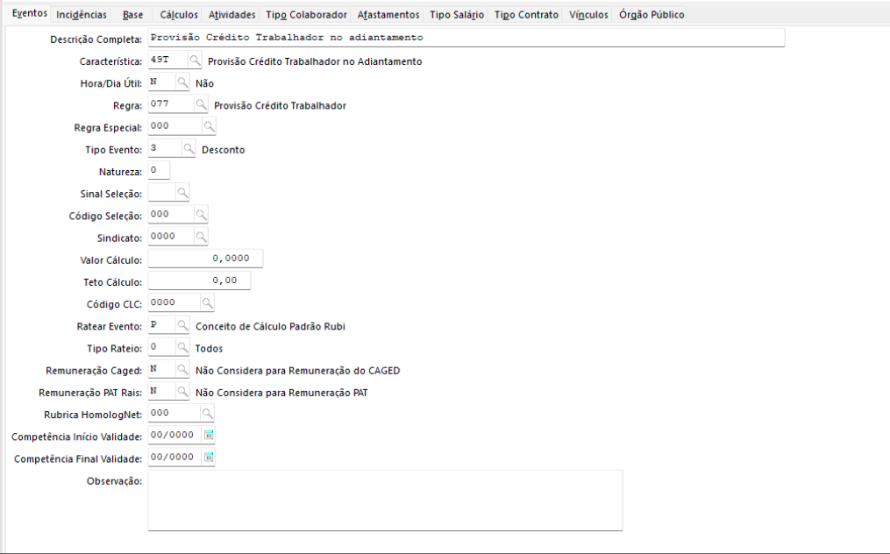
Task: Click 'Conceito de Cálculo Padrão Rubi' text
Action: tap(270, 326)
